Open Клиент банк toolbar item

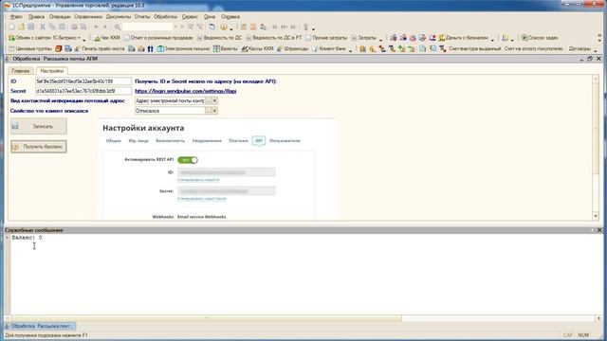click(329, 48)
